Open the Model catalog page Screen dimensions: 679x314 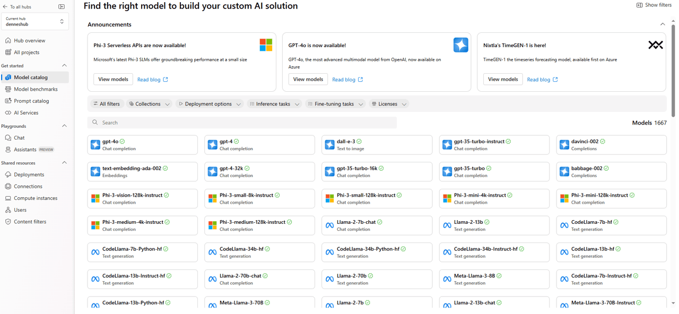[35, 77]
